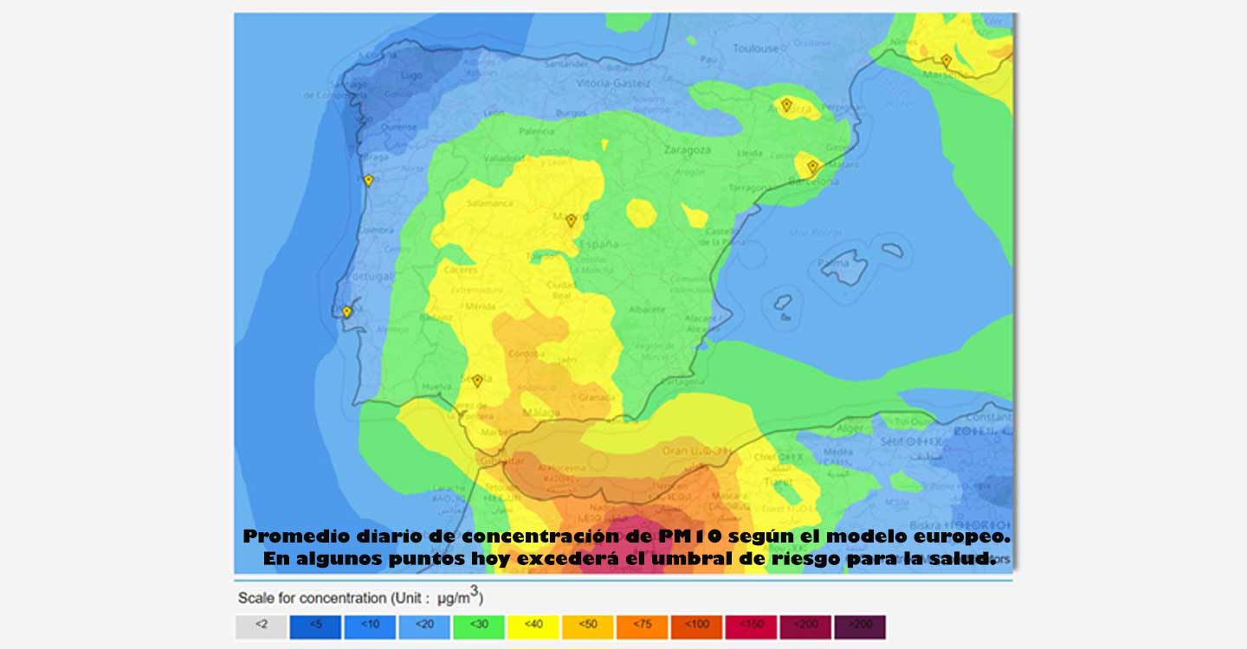Choose the dark purple >200 legend swatch
Viewport: 1247px width, 649px height.
861,627
